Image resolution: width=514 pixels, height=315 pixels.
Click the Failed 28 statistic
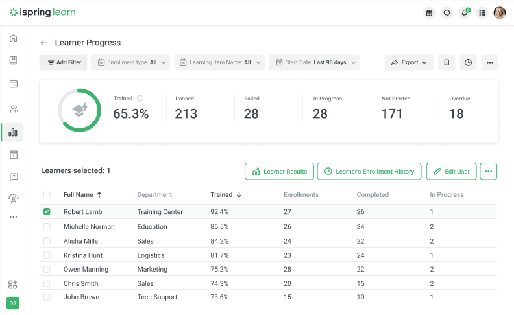[x=251, y=108]
